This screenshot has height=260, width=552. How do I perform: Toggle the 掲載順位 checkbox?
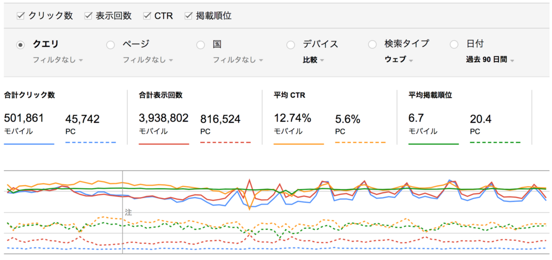[188, 16]
